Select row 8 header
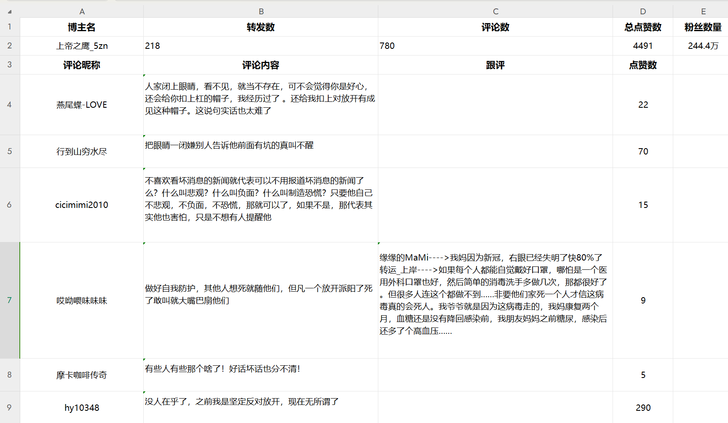This screenshot has height=423, width=728. pos(10,375)
